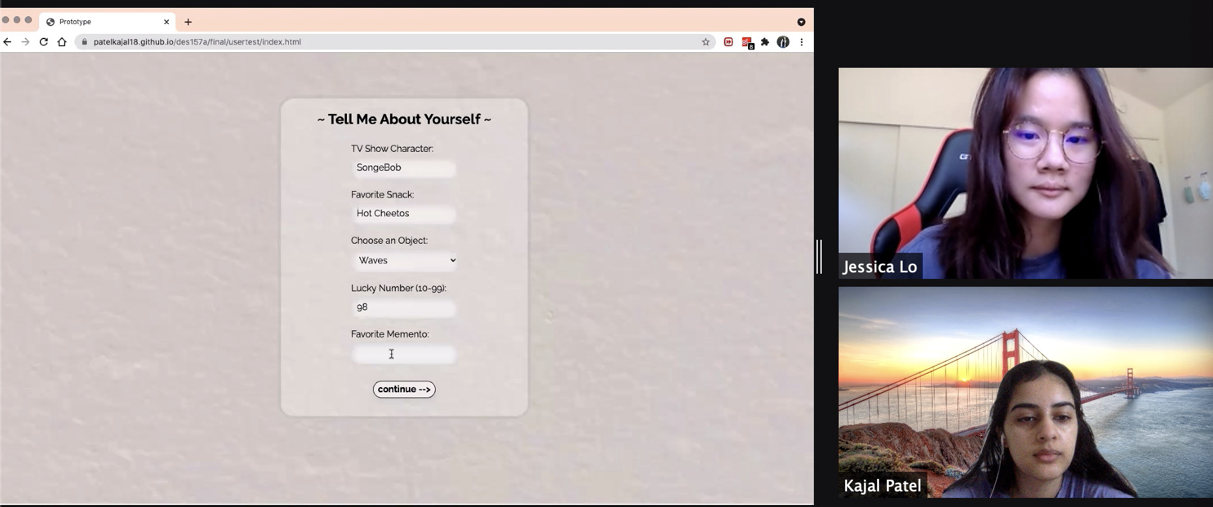Select Jessica Lo's video tile

1026,173
